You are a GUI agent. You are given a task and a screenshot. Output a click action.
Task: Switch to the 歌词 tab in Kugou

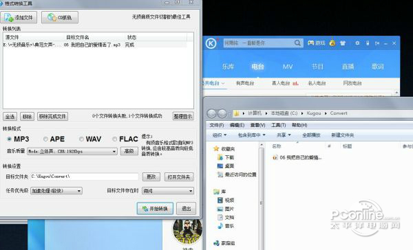[378, 67]
